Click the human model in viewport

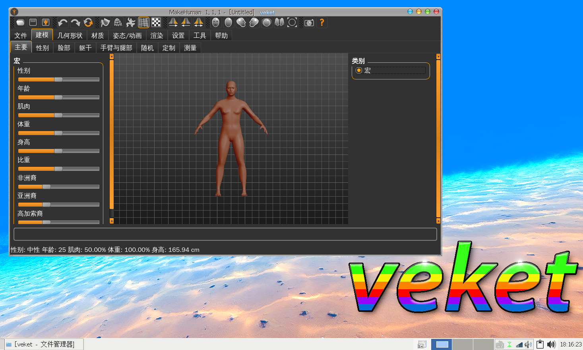(231, 139)
